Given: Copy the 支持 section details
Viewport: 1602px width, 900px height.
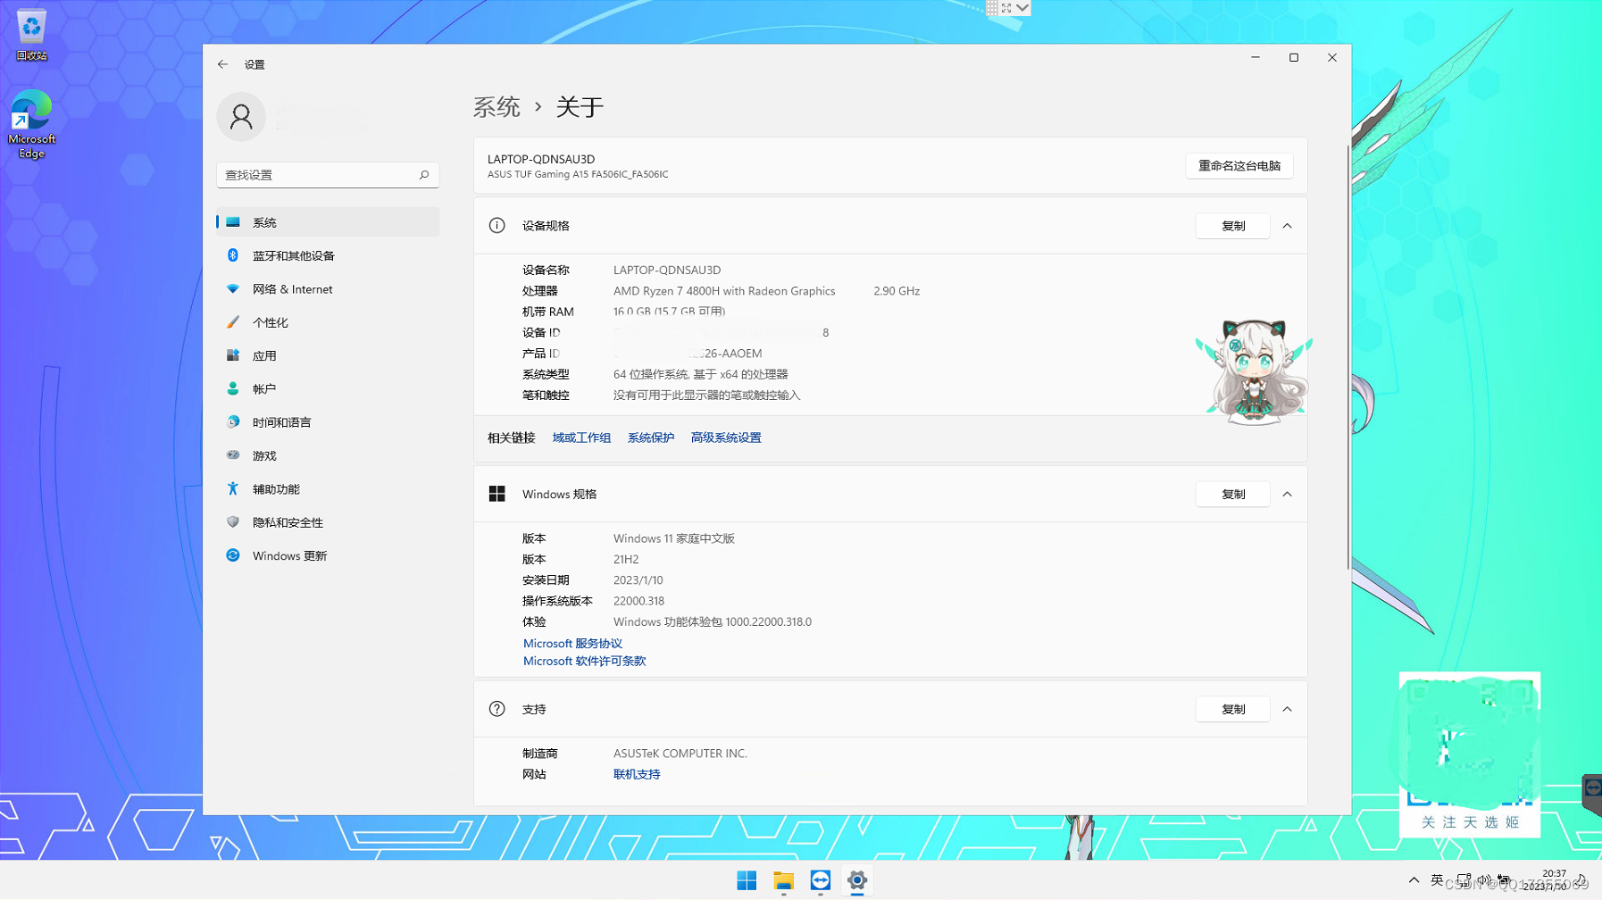Looking at the screenshot, I should pos(1232,710).
